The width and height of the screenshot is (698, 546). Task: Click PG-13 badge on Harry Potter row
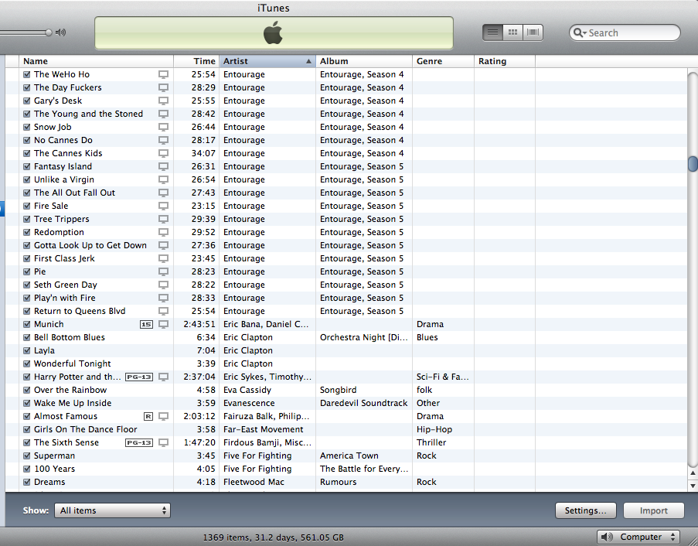pyautogui.click(x=139, y=377)
